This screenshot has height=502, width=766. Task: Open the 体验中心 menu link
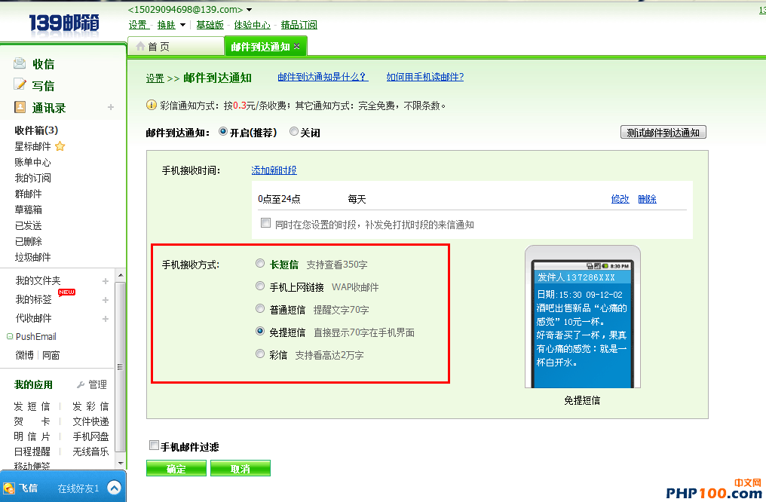(253, 25)
